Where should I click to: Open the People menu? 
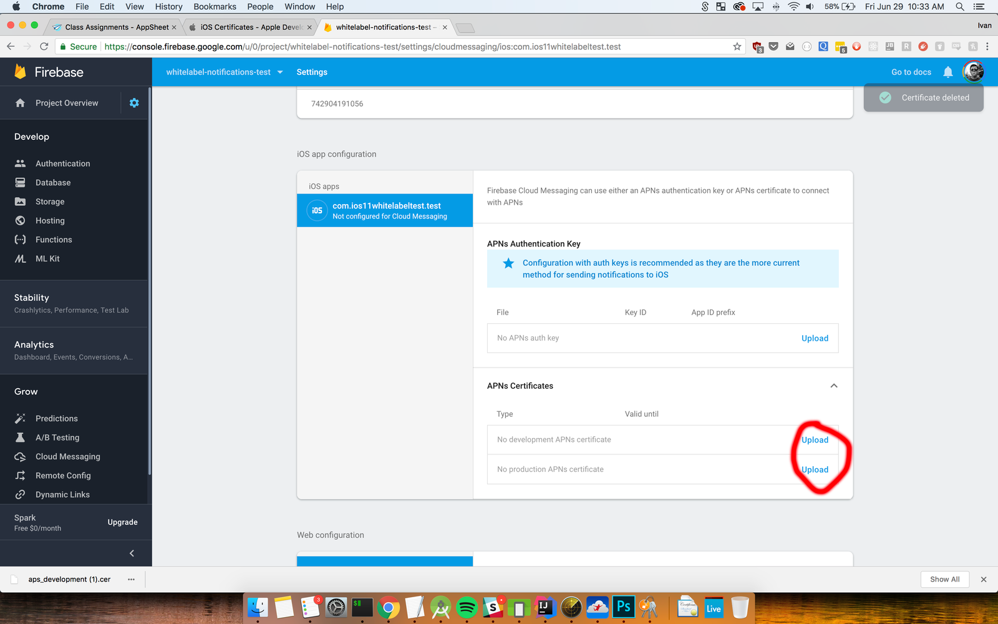pyautogui.click(x=260, y=6)
